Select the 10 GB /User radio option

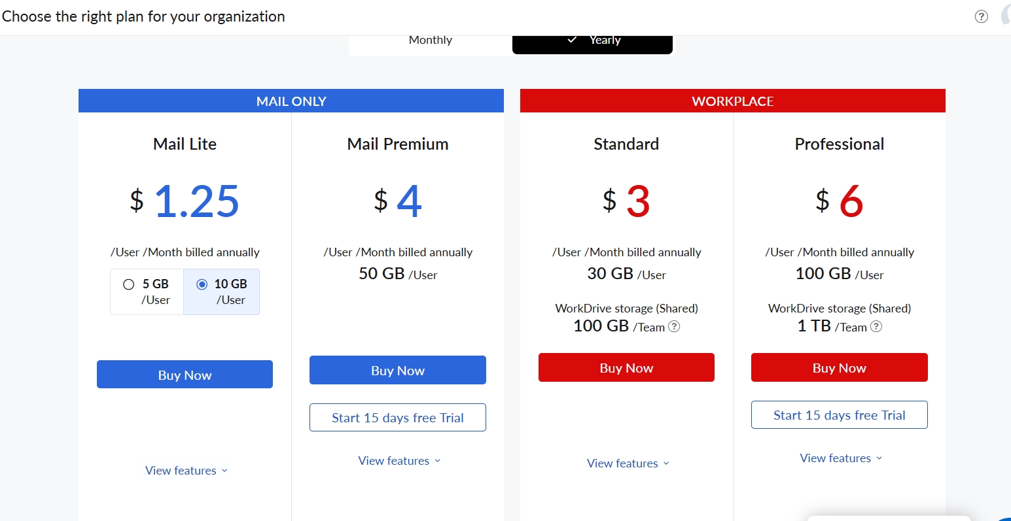tap(222, 292)
